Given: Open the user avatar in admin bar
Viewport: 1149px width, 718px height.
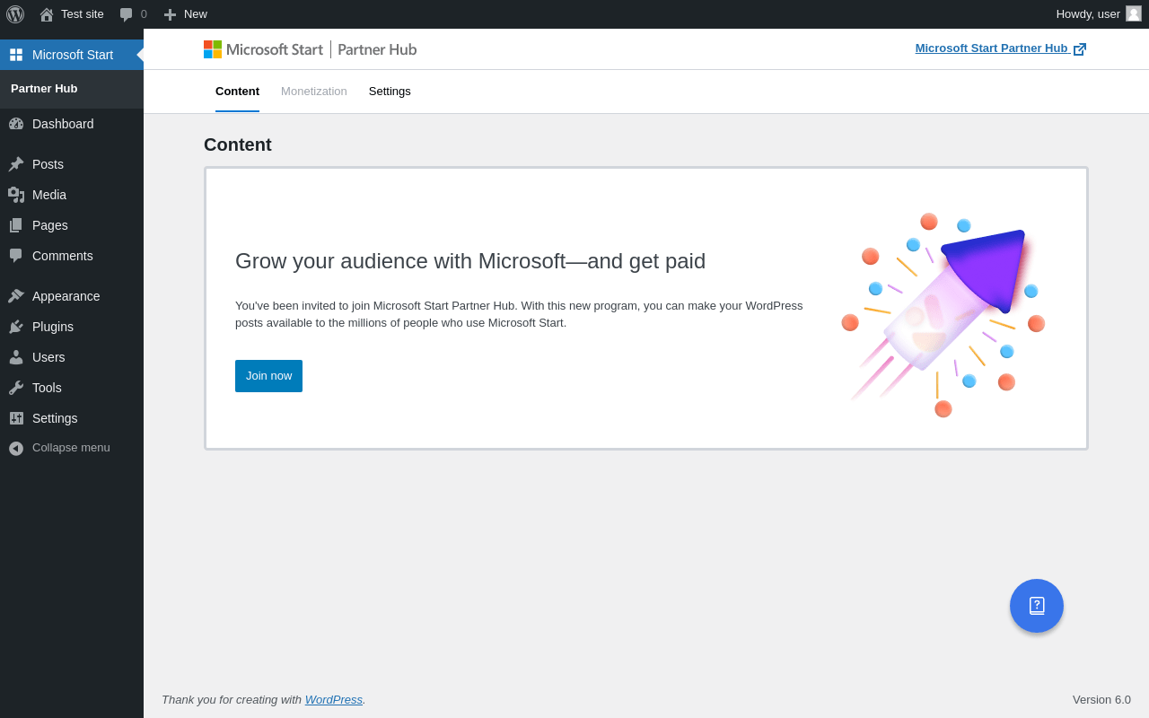Looking at the screenshot, I should [x=1134, y=13].
